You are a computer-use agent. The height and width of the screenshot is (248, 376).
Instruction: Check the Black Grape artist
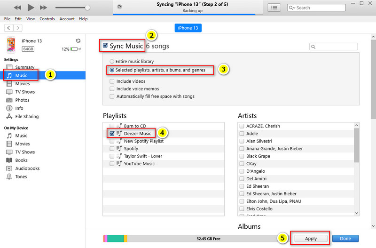pos(242,156)
